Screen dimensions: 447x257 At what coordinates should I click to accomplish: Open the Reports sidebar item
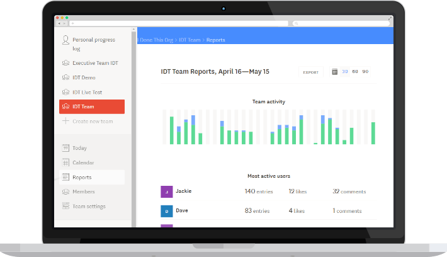(92, 177)
